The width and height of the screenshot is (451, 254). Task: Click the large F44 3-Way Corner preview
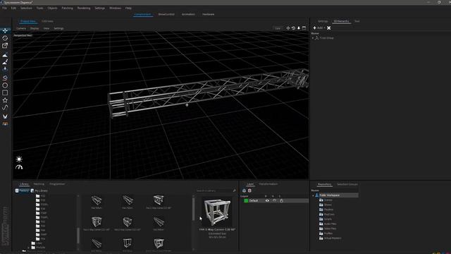pyautogui.click(x=217, y=212)
